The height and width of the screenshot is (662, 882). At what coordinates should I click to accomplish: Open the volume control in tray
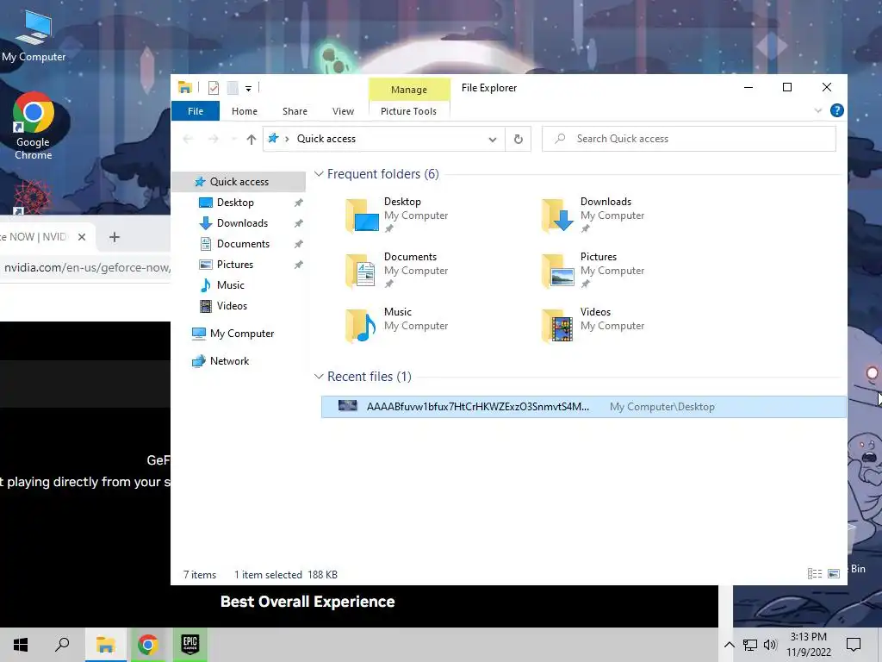[x=770, y=645]
